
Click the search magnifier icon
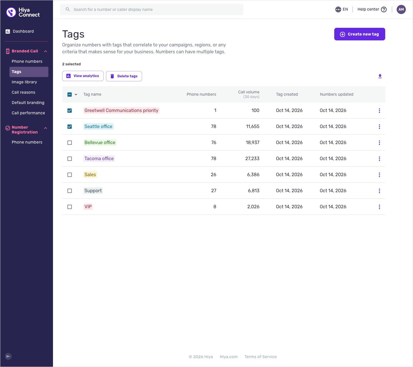click(x=68, y=9)
